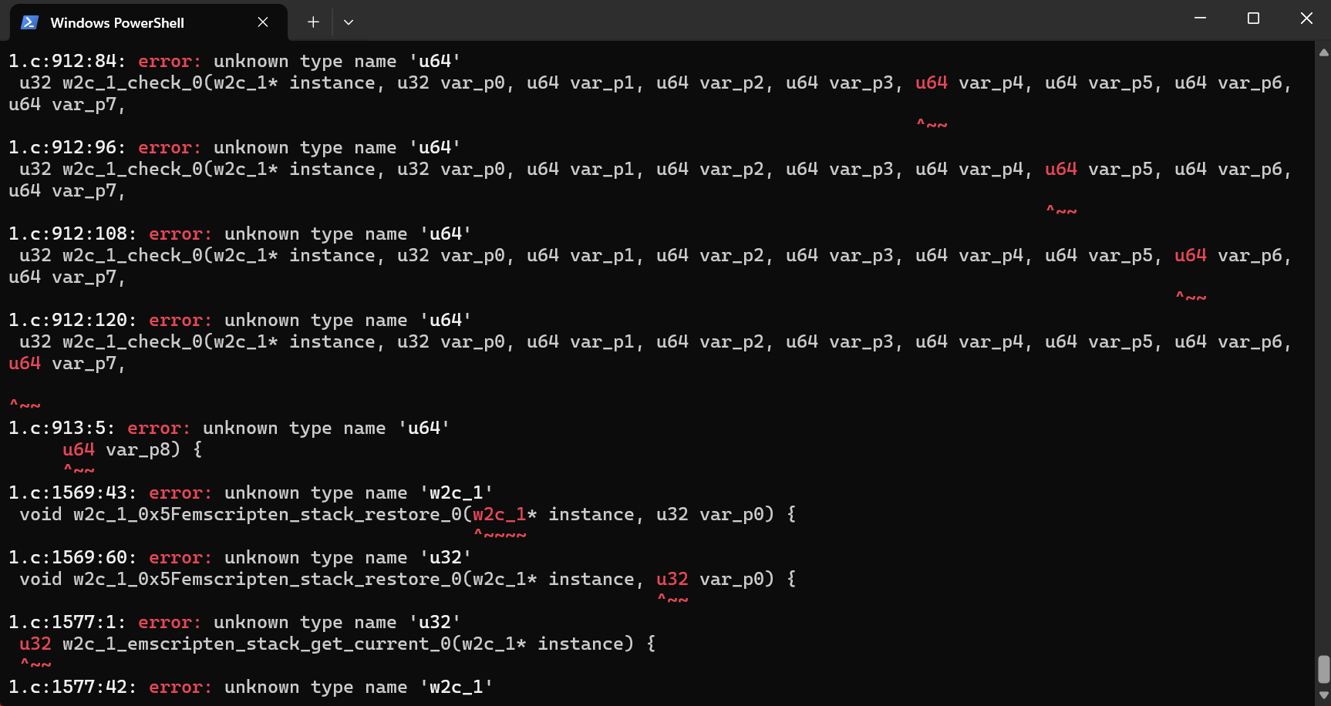This screenshot has width=1331, height=706.
Task: Click the red 'u64' before var_p8
Action: point(79,450)
